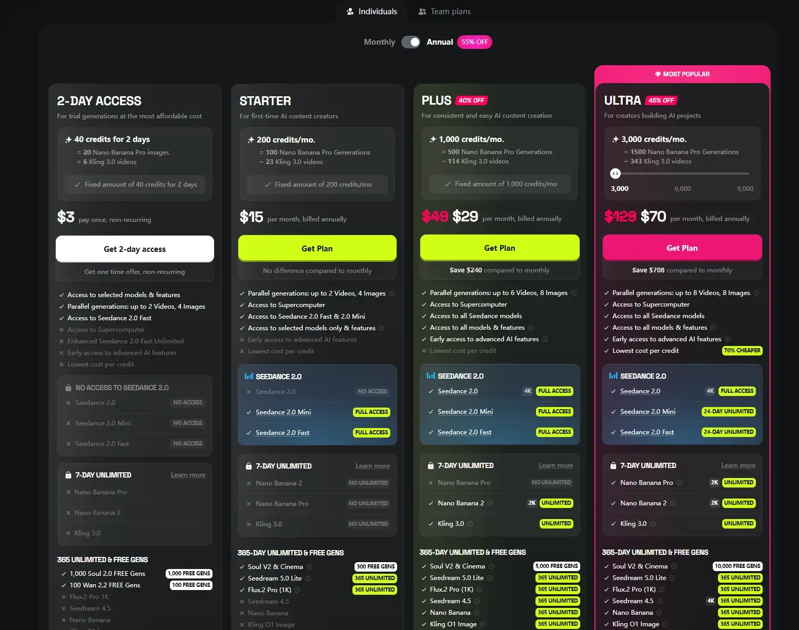The image size is (799, 630).
Task: Select 9,000 credits on Ultra slider
Action: 745,189
